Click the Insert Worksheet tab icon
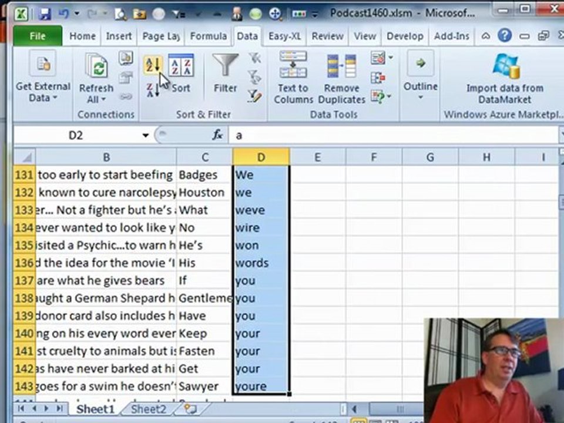Image resolution: width=564 pixels, height=423 pixels. click(x=190, y=409)
